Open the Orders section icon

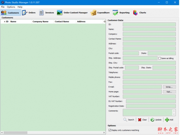(x=25, y=13)
